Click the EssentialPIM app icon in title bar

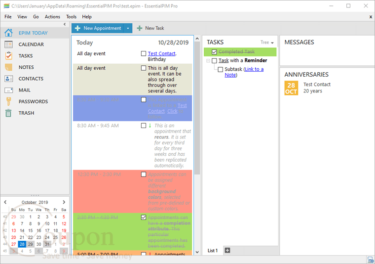point(6,6)
